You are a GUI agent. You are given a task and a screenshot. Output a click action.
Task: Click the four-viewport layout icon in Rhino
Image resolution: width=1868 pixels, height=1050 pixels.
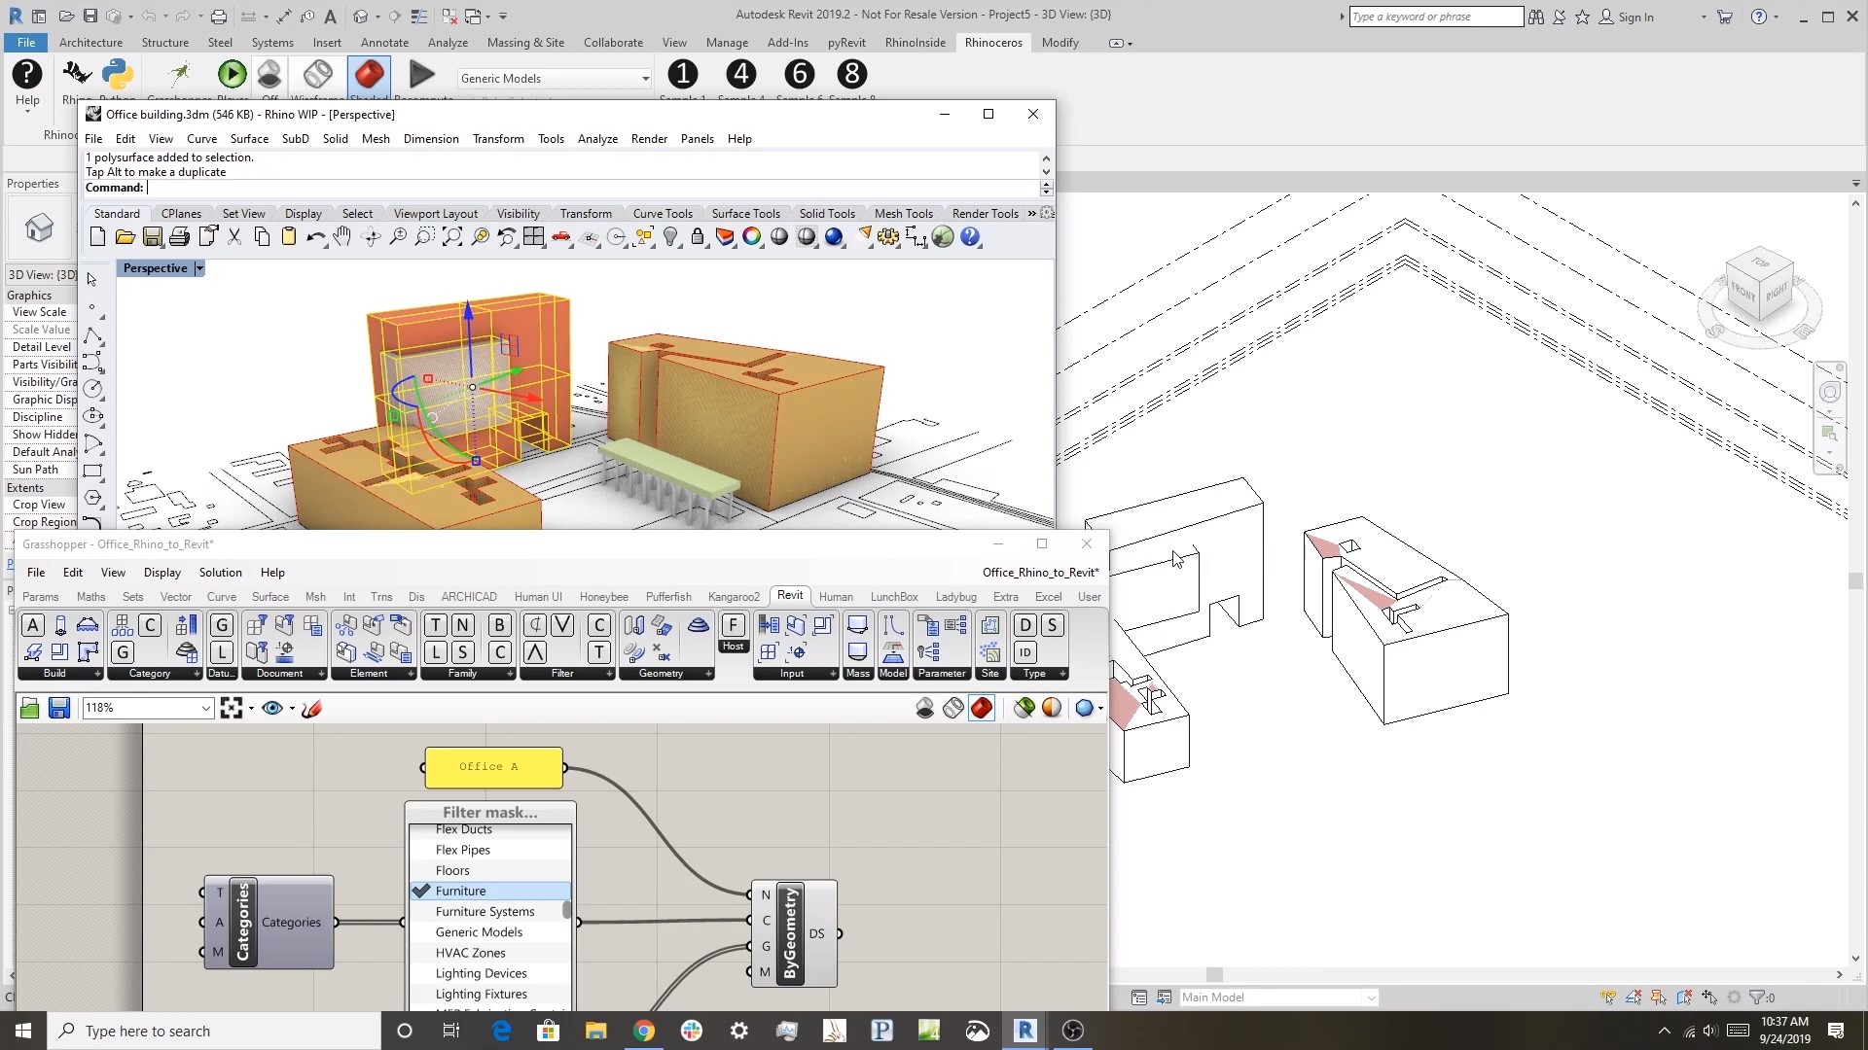coord(533,237)
